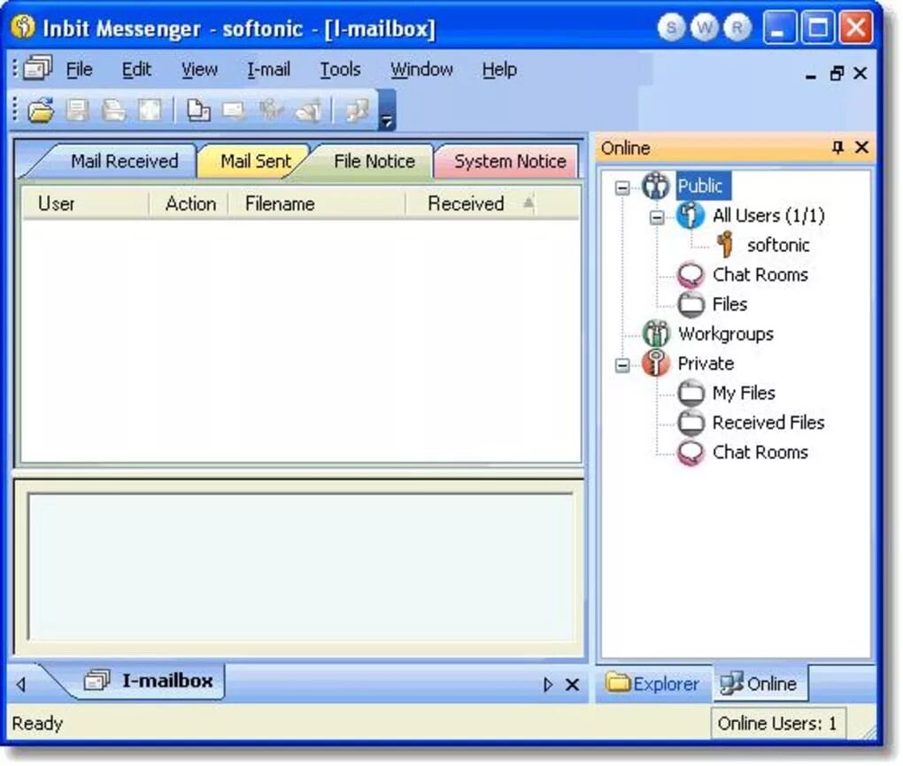Click the greyed users toolbar icon

(x=271, y=110)
